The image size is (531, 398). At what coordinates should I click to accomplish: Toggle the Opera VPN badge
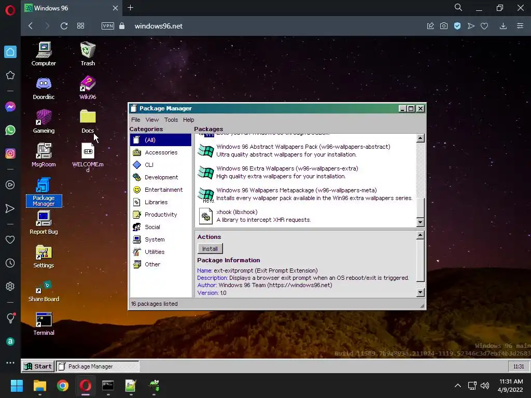tap(108, 26)
